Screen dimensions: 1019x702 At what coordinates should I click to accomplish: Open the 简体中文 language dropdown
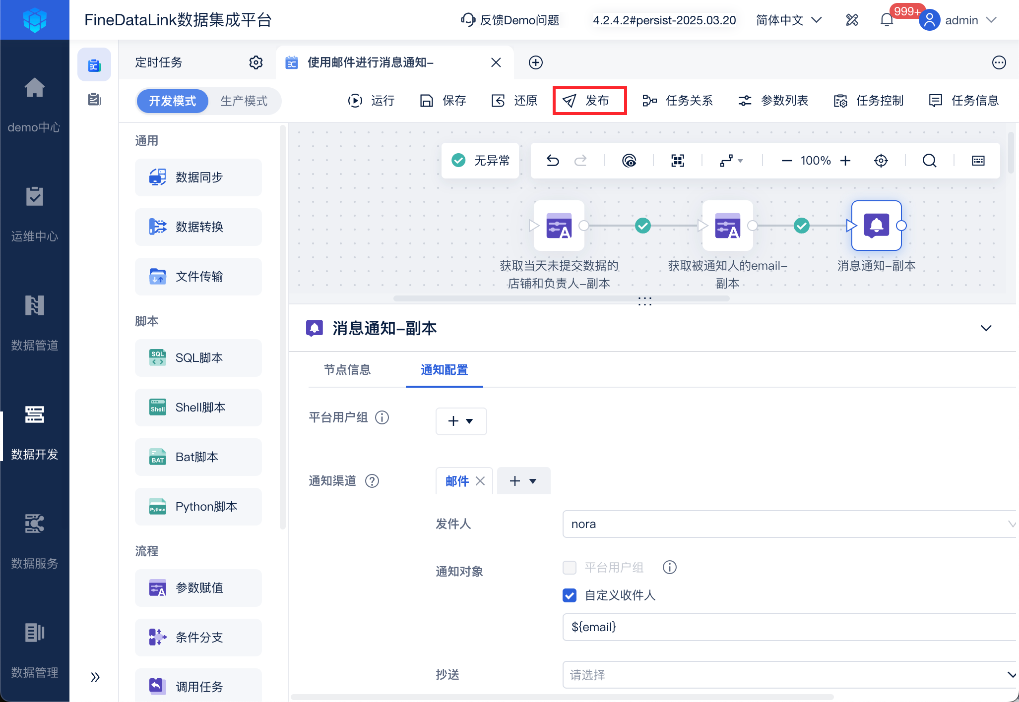pyautogui.click(x=789, y=20)
